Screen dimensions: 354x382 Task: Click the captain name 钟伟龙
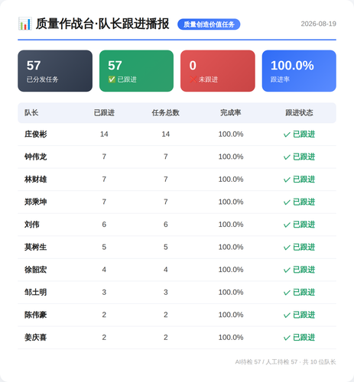pos(35,157)
